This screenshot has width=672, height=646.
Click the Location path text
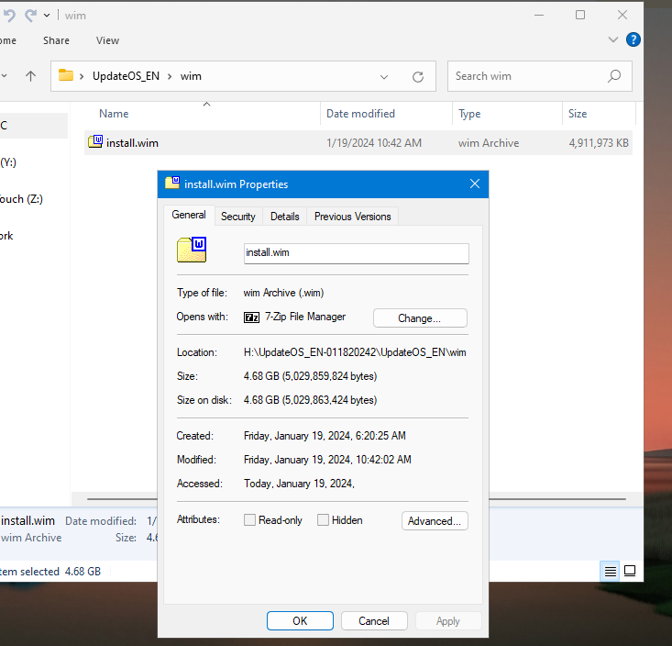pos(355,352)
